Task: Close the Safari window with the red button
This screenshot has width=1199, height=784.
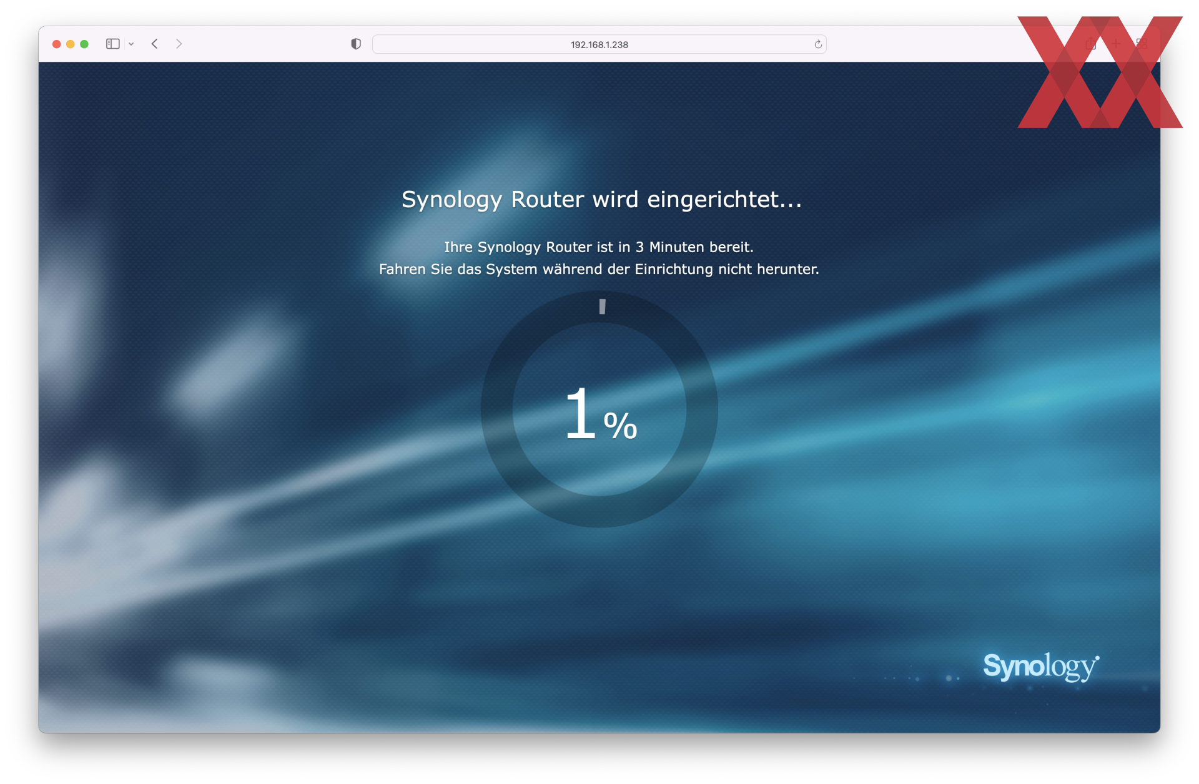Action: tap(56, 44)
